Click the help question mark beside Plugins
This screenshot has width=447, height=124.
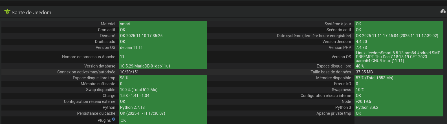tap(114, 119)
